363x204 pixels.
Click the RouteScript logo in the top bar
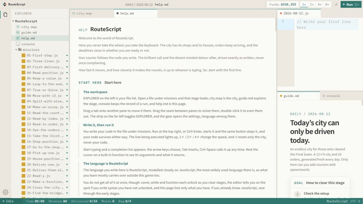5,4
